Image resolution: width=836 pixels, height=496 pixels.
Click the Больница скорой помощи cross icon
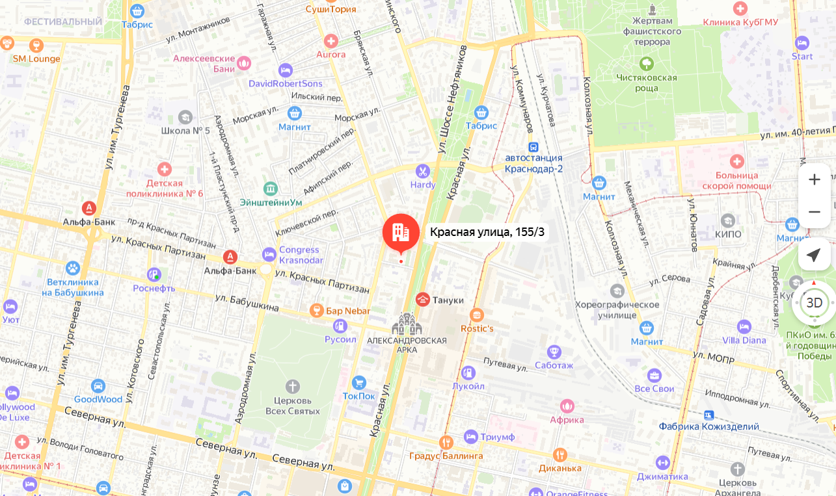737,161
